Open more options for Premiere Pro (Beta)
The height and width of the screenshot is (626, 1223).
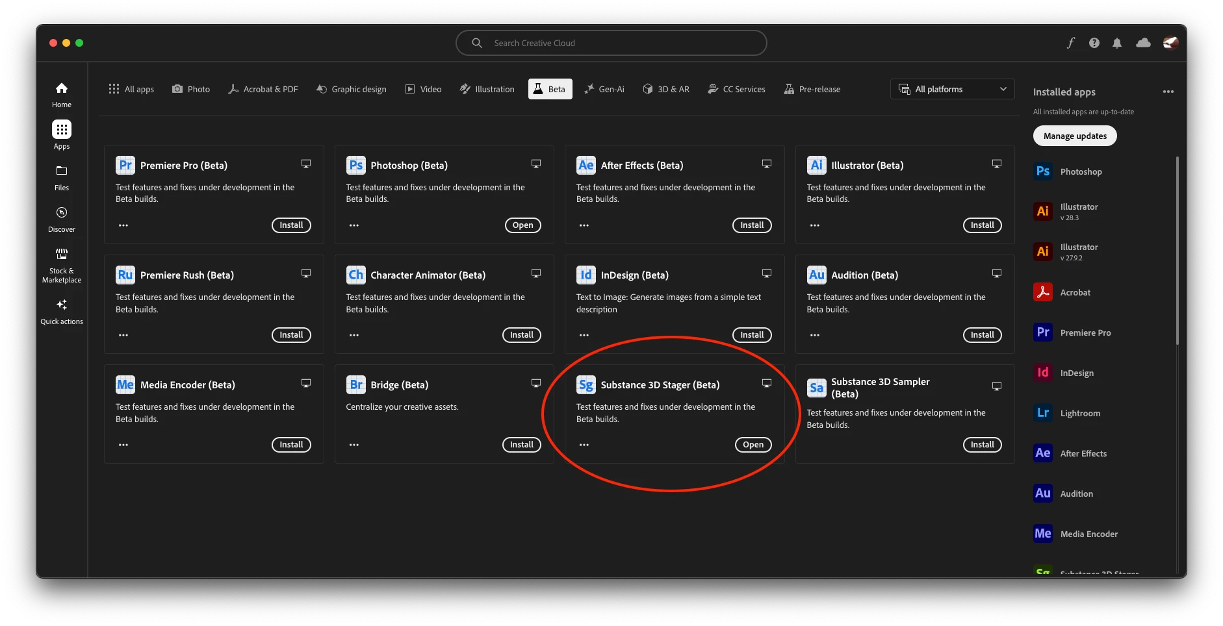pyautogui.click(x=123, y=225)
